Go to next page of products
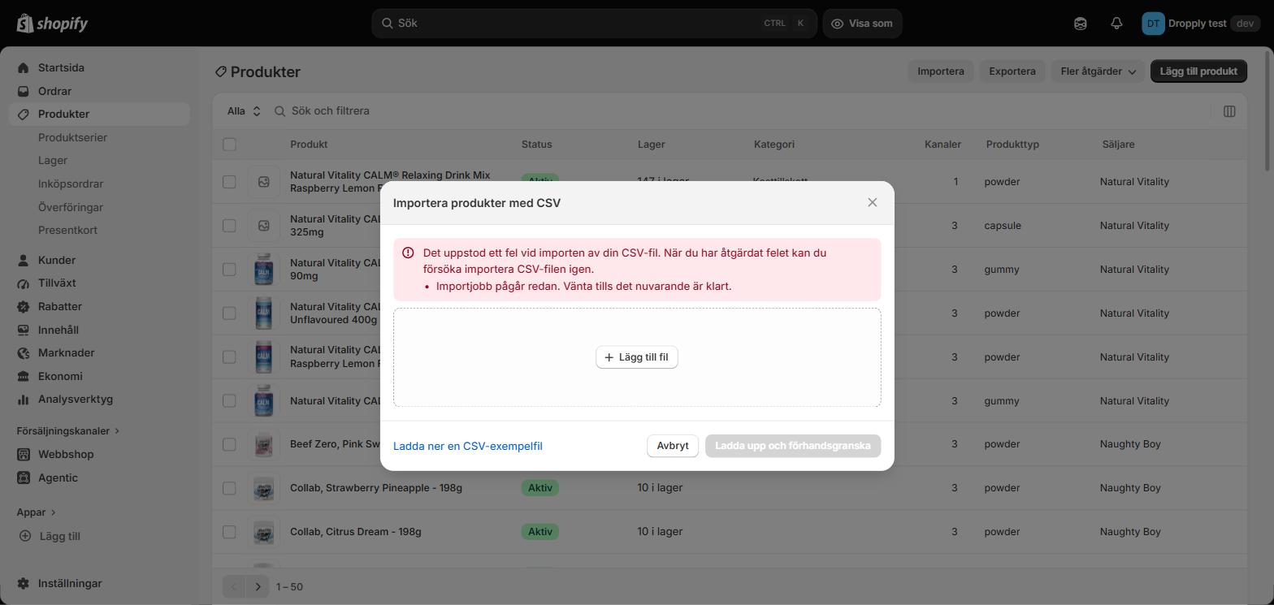The image size is (1274, 605). (258, 586)
